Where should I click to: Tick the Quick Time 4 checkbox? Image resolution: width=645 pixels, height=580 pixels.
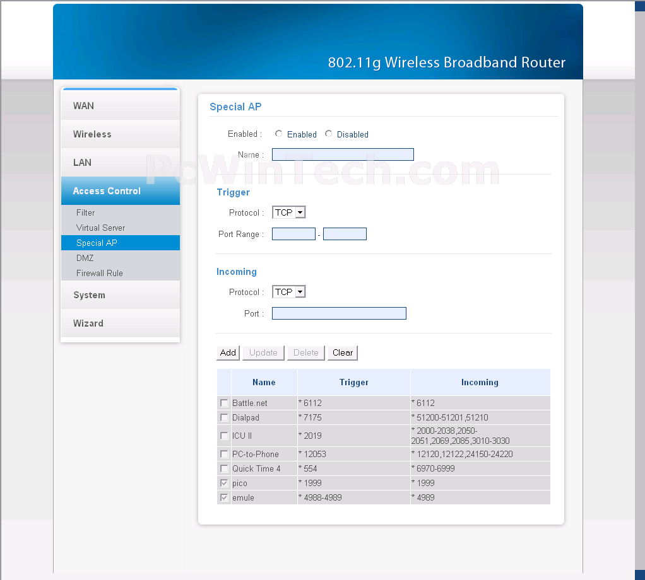click(224, 468)
